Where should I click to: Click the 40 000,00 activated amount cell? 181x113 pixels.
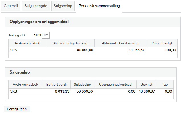70,50
